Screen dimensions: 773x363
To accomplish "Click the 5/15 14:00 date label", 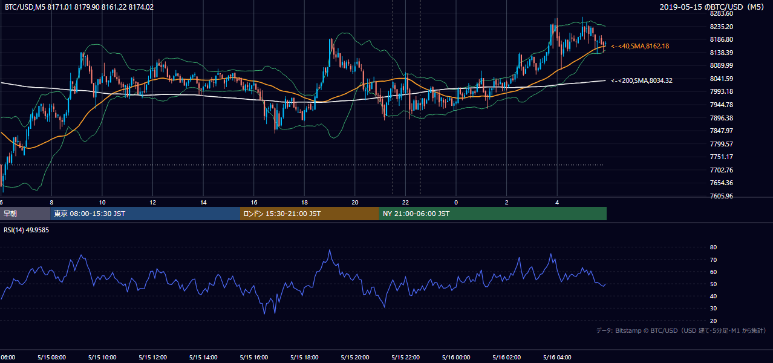I will click(203, 358).
